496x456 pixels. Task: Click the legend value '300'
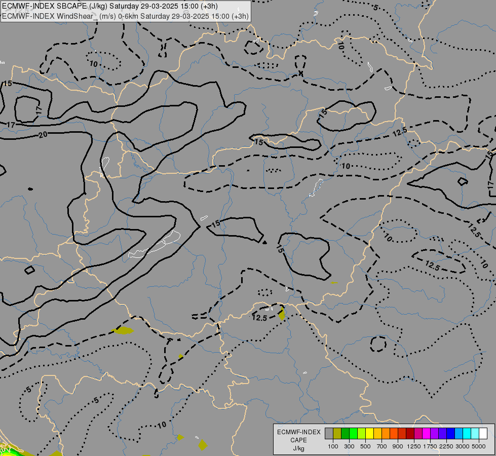349,446
